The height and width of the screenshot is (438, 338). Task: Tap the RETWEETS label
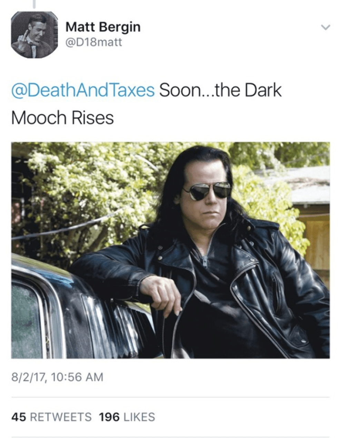click(x=61, y=417)
